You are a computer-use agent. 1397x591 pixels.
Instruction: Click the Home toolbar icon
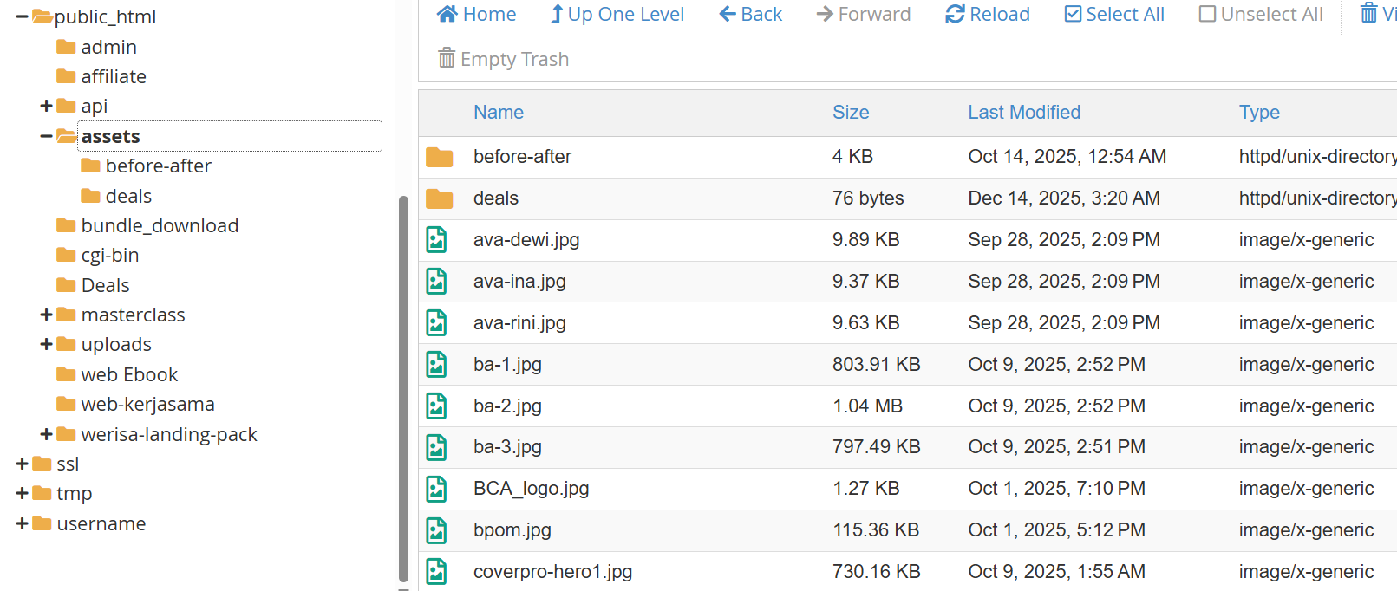[x=447, y=14]
